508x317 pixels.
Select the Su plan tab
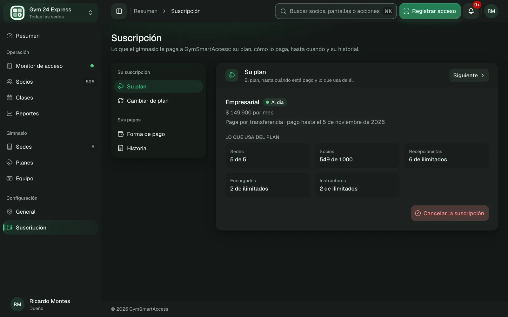click(159, 87)
